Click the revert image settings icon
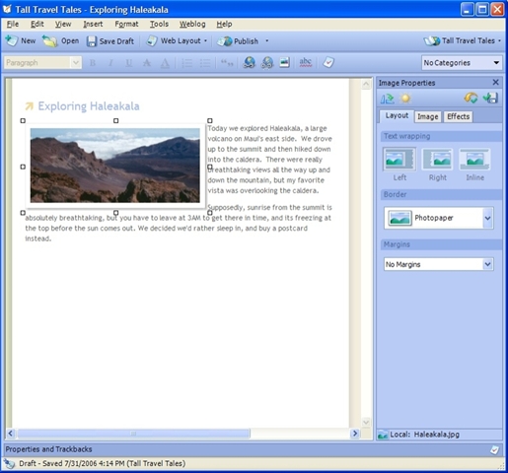 (471, 98)
